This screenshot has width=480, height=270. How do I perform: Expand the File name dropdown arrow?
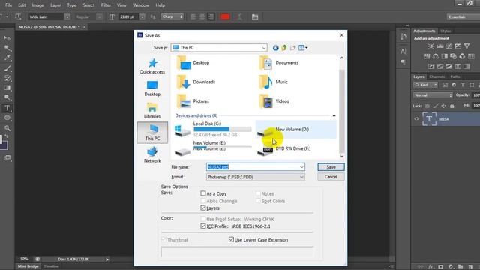click(x=301, y=167)
